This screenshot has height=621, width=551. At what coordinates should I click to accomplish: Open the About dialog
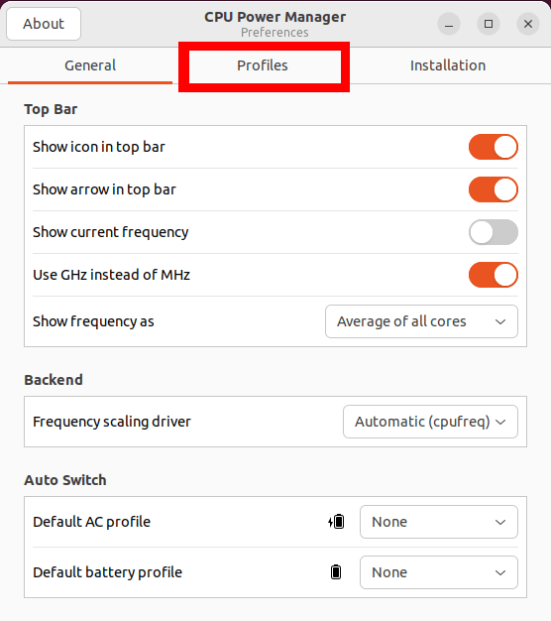pos(44,24)
